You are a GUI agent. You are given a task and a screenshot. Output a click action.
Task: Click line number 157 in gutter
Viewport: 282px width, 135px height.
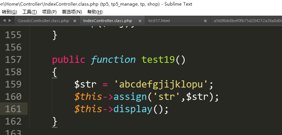[x=13, y=59]
